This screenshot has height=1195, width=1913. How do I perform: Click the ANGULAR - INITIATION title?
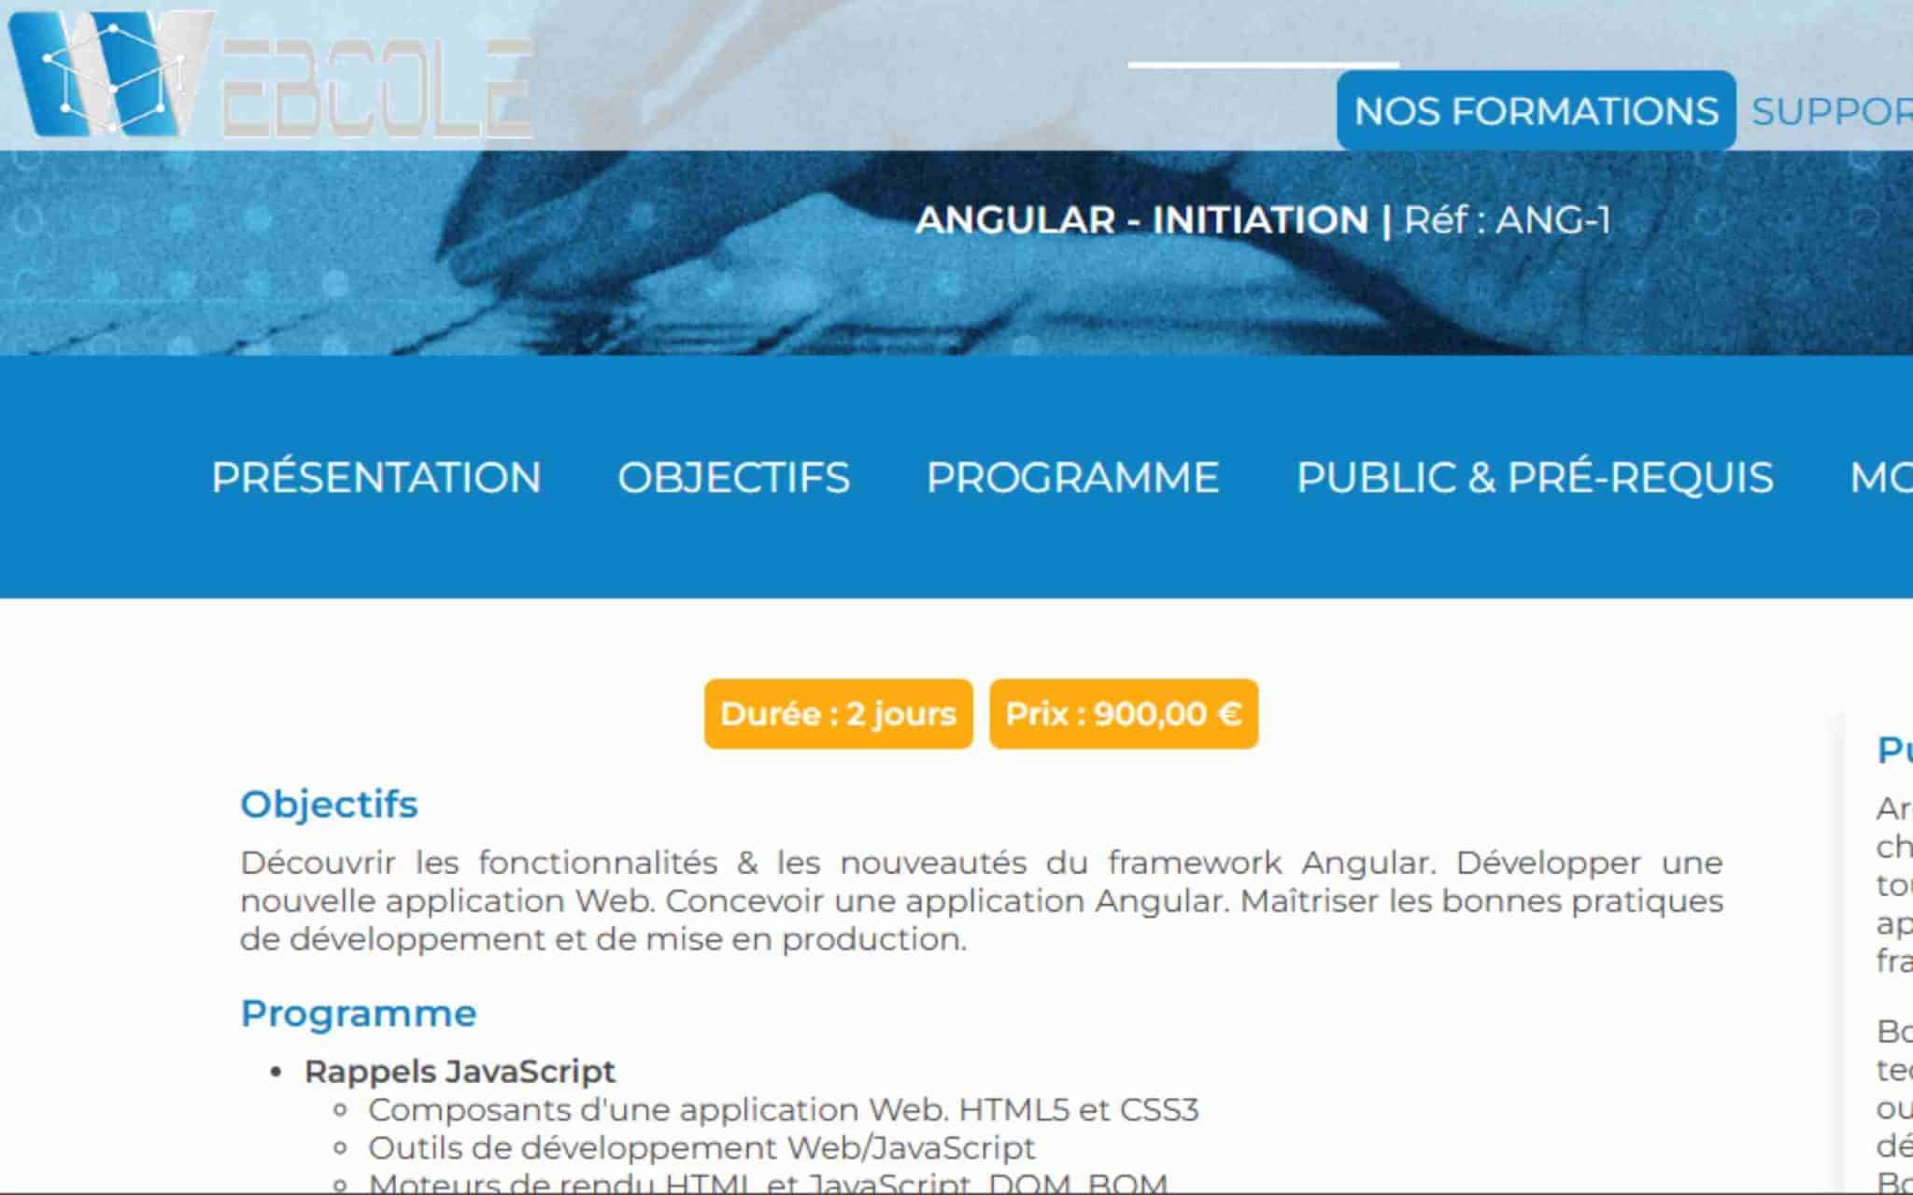click(x=1141, y=220)
